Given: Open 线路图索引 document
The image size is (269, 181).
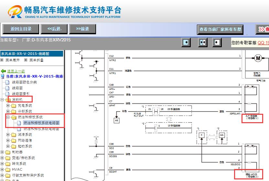Looking at the screenshot, I should [21, 94].
